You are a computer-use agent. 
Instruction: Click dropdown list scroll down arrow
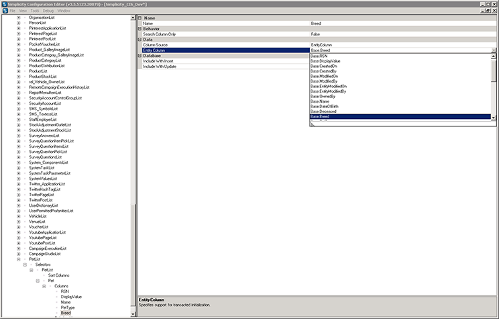tap(493, 118)
